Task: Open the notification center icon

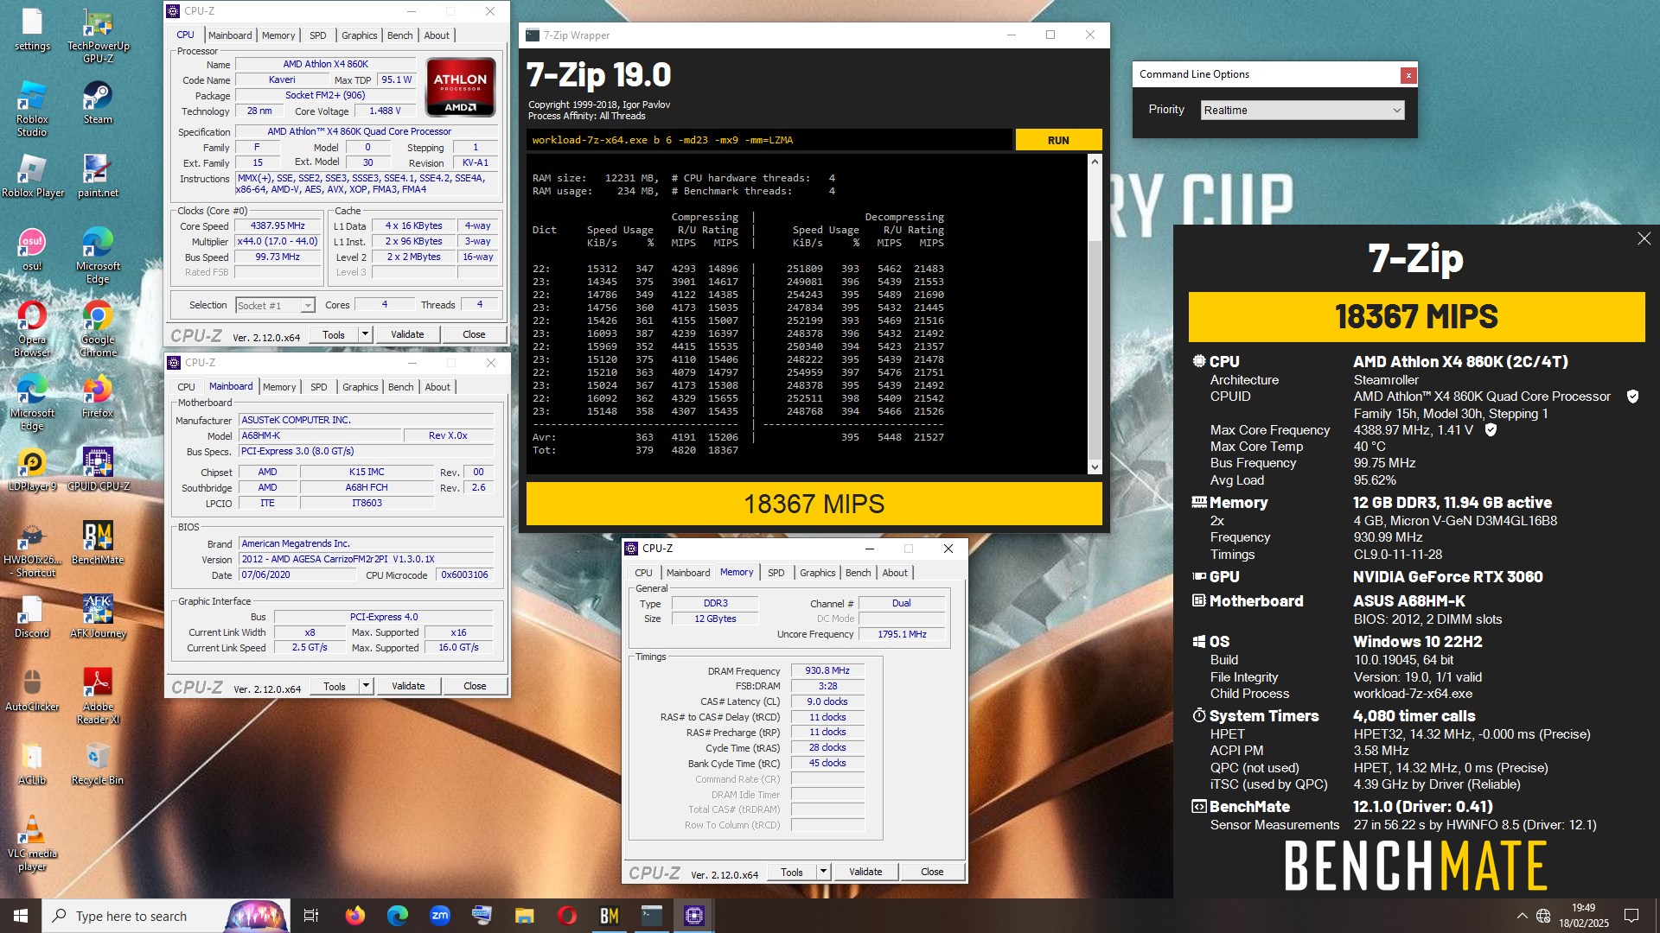Action: pyautogui.click(x=1631, y=916)
